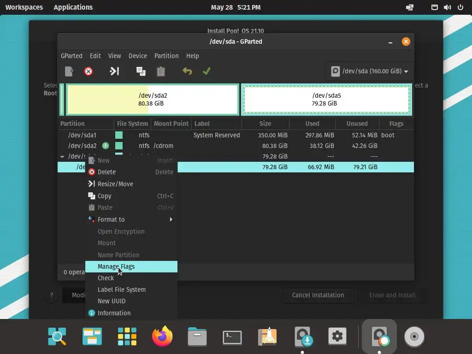Open Settings gear in the dock
This screenshot has height=354, width=472.
tap(337, 336)
